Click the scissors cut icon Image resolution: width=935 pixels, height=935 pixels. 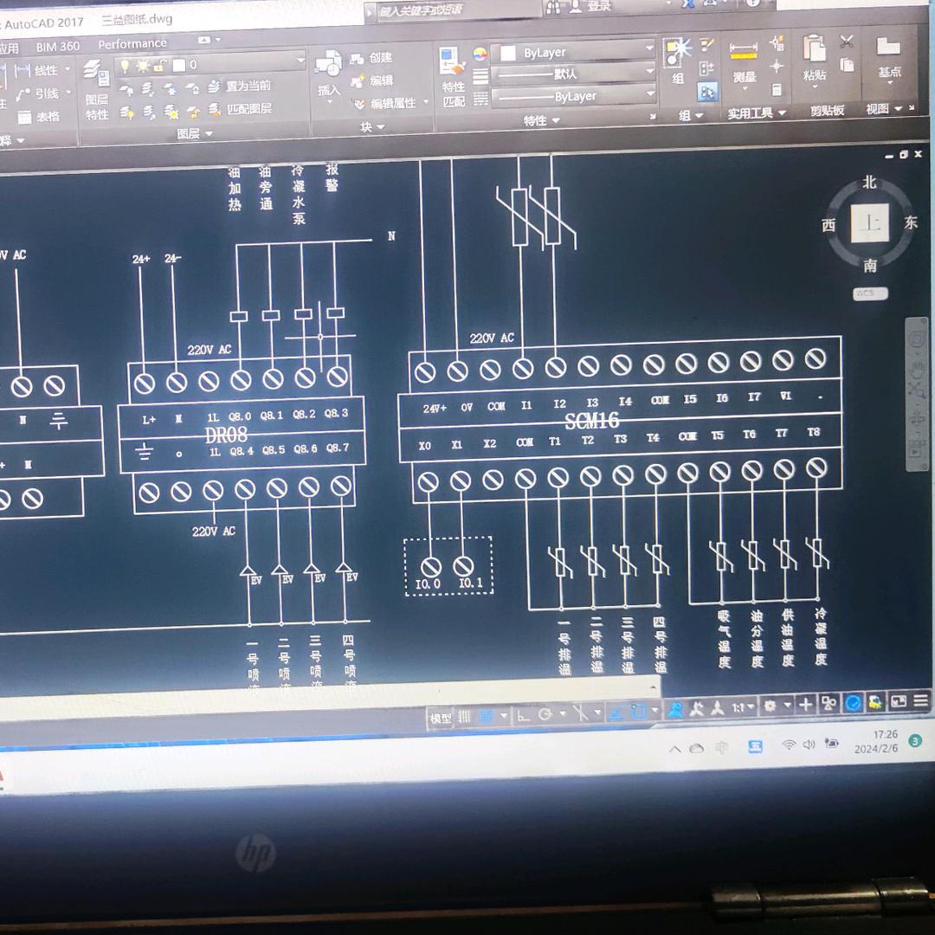tap(847, 41)
